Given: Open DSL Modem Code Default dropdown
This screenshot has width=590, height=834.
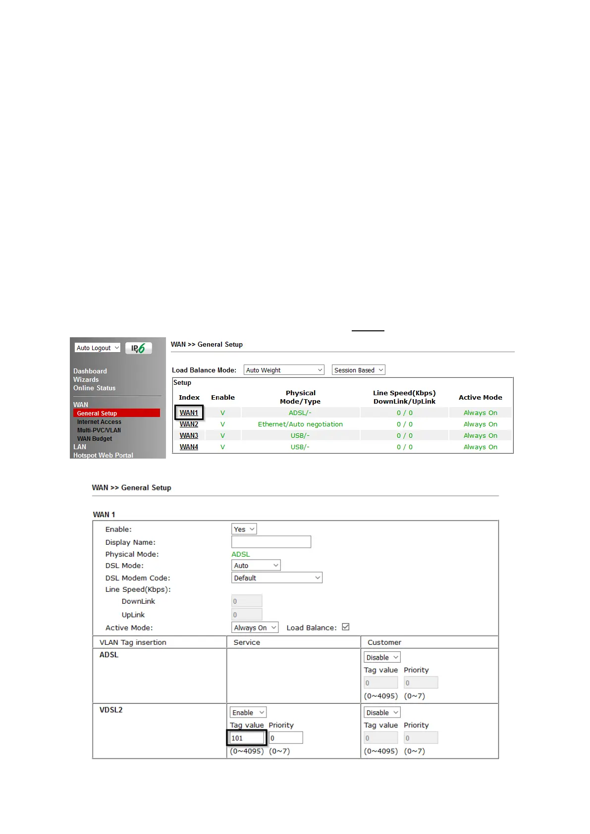Looking at the screenshot, I should pyautogui.click(x=277, y=577).
